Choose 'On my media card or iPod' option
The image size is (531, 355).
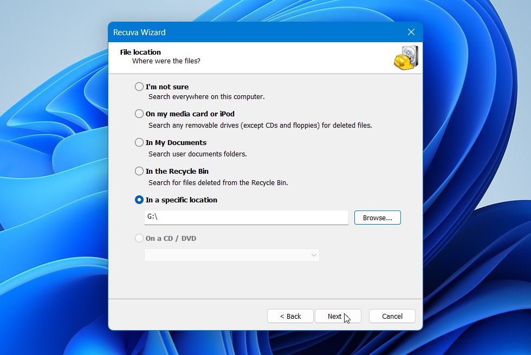click(139, 114)
